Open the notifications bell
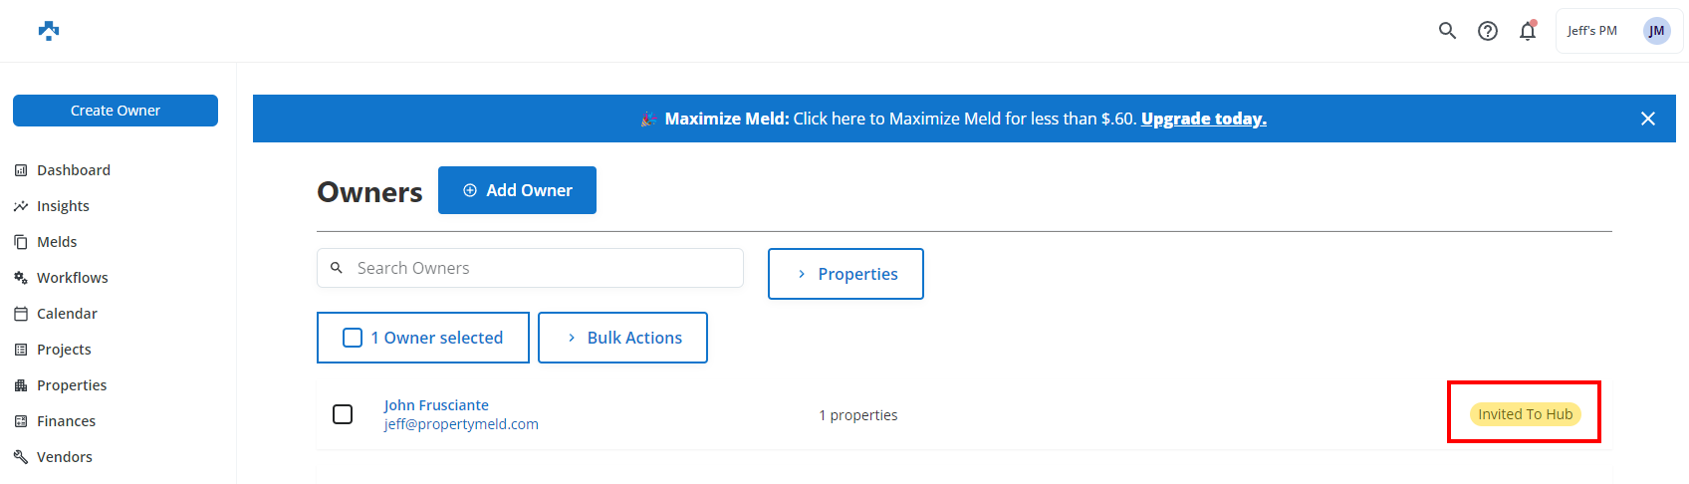Image resolution: width=1689 pixels, height=484 pixels. click(x=1528, y=31)
